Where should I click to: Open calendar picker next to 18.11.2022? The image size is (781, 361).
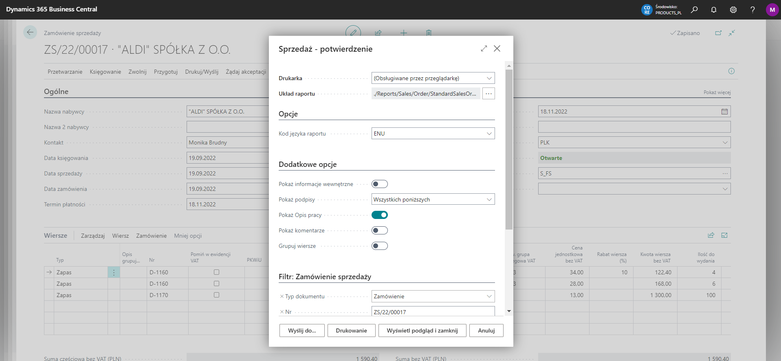pos(724,112)
